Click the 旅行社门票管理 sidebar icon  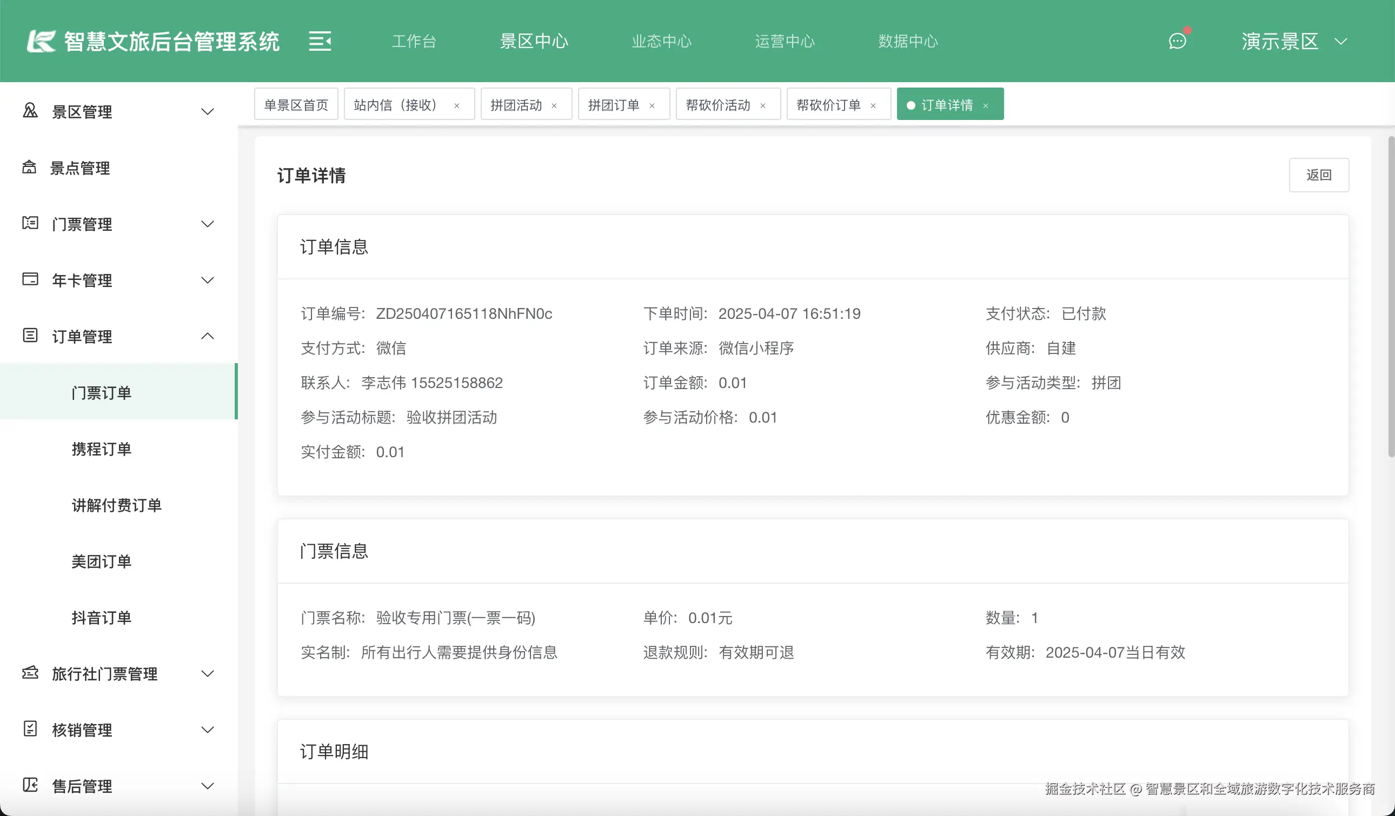30,673
